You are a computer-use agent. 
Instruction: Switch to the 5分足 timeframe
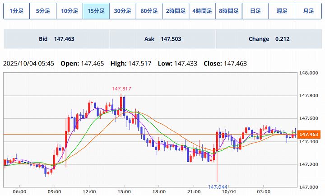43,11
